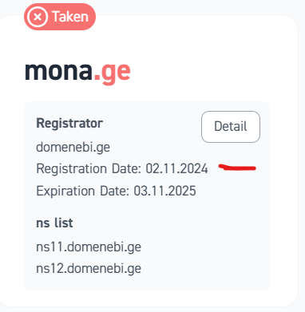Click the Registrator label

click(x=69, y=123)
